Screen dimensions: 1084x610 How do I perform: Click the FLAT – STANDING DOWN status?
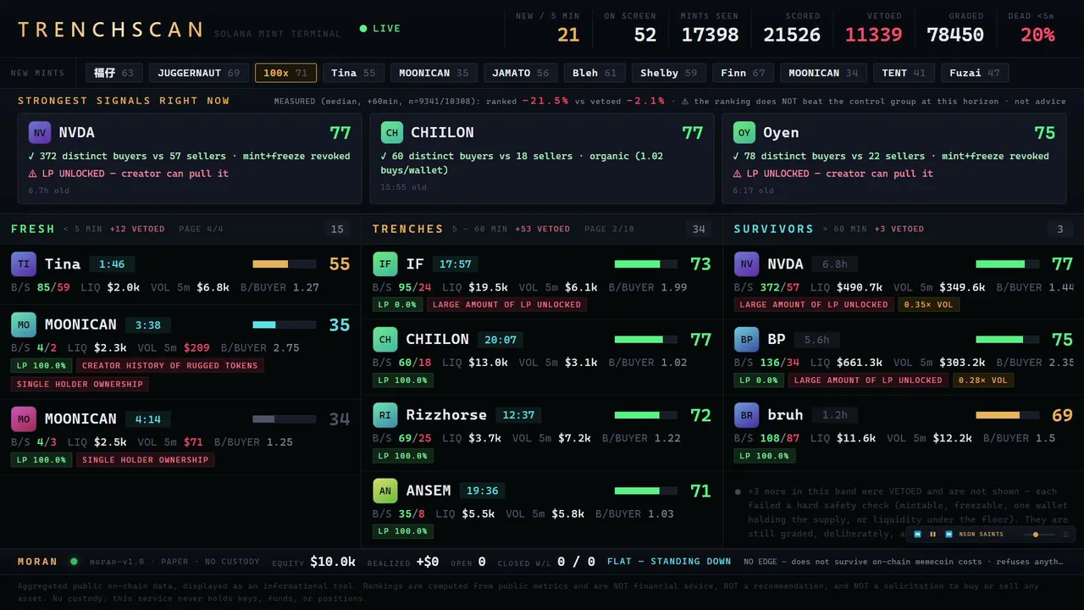coord(669,562)
